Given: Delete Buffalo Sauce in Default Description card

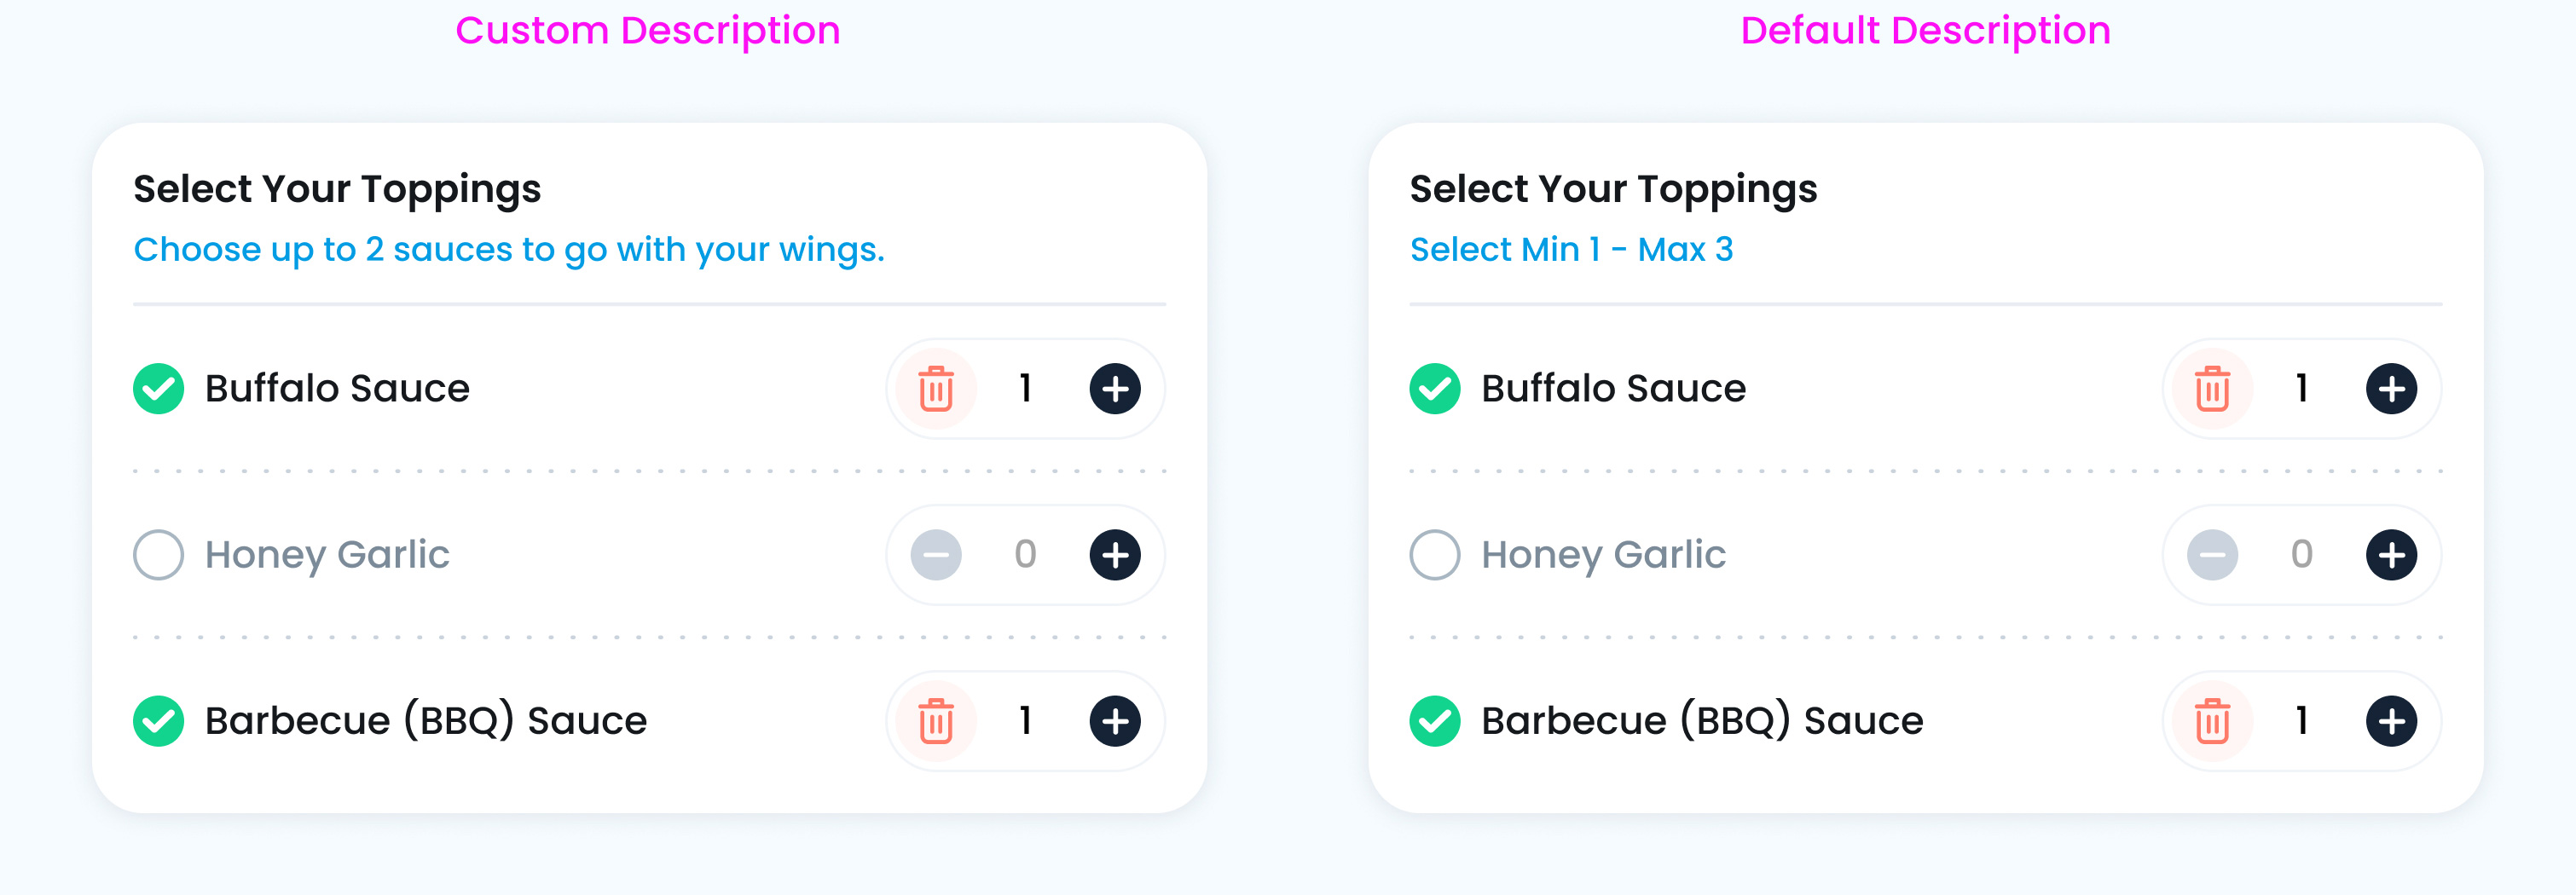Looking at the screenshot, I should tap(2212, 388).
